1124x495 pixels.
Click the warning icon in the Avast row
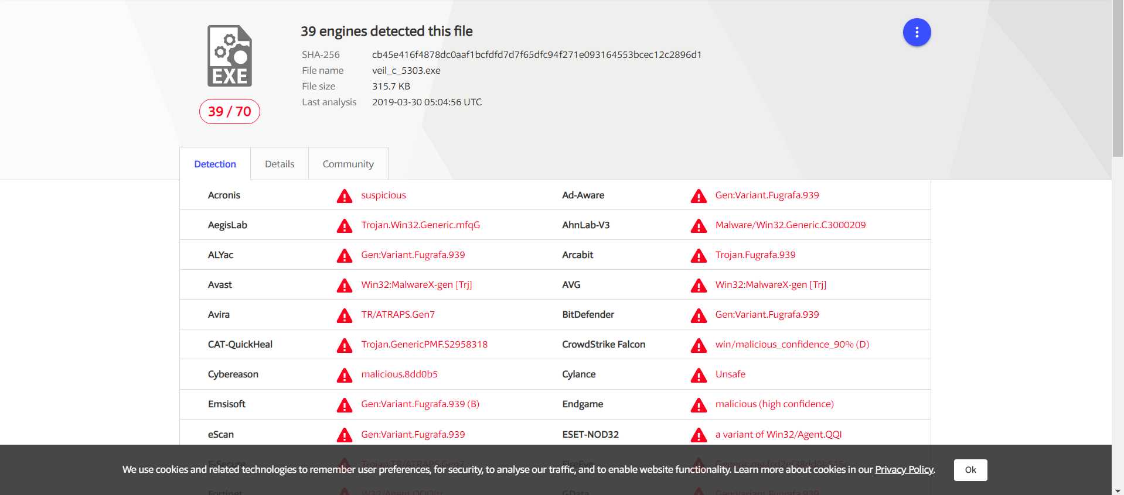point(345,286)
